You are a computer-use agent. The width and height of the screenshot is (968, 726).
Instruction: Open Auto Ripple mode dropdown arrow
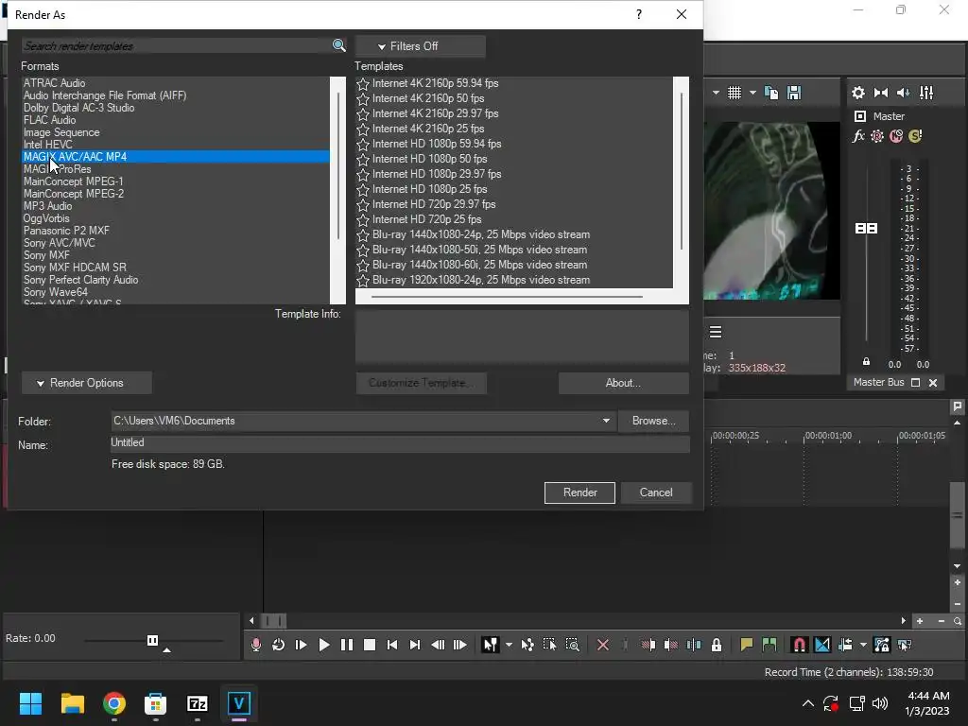click(863, 645)
